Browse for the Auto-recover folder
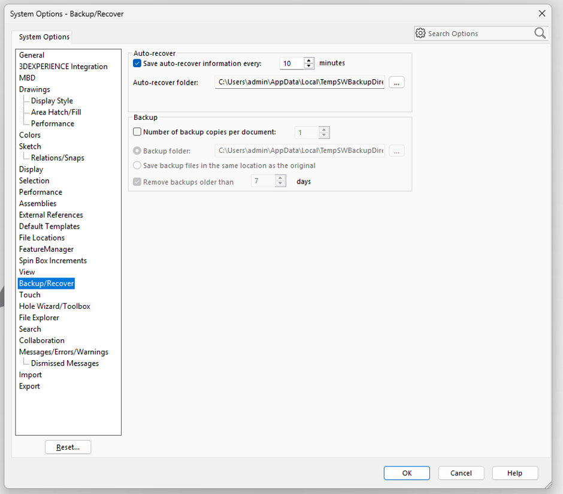Viewport: 563px width, 494px height. [396, 82]
